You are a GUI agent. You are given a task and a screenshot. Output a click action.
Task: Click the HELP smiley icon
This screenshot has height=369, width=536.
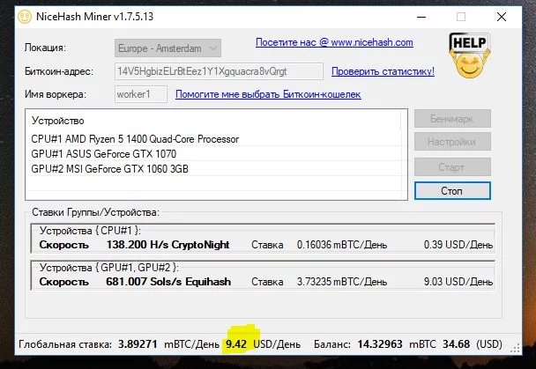point(469,55)
